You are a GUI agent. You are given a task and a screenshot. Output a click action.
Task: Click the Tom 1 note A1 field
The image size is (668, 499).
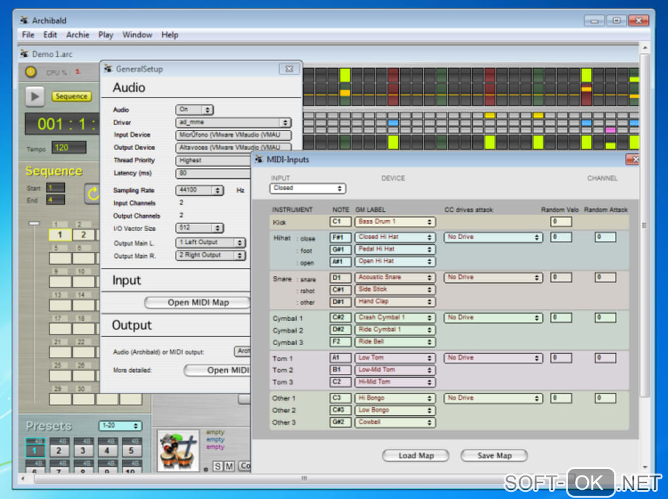coord(341,358)
